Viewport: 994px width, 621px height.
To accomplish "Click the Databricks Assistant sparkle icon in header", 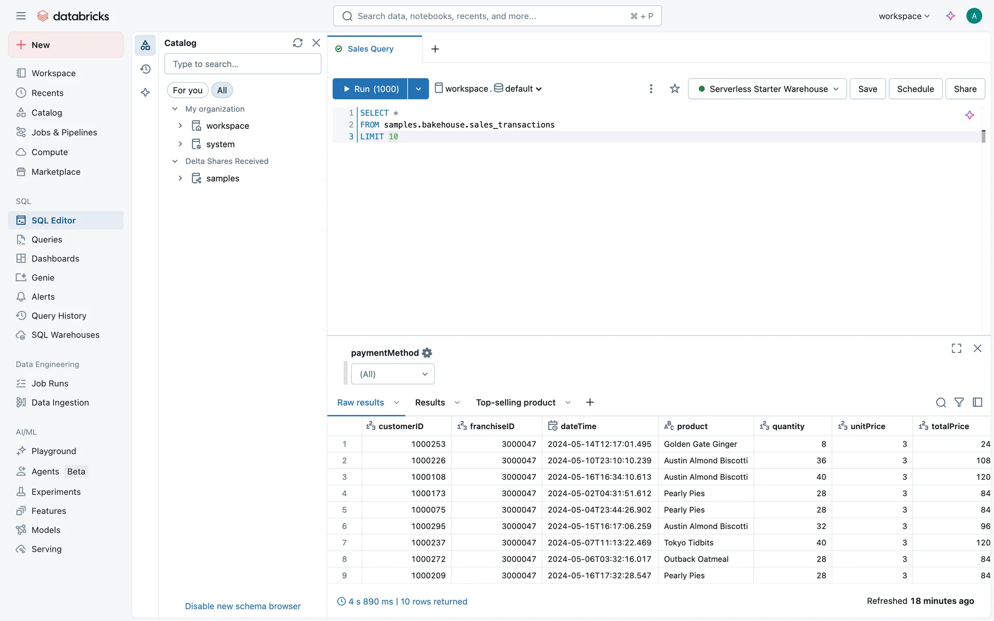I will [951, 16].
